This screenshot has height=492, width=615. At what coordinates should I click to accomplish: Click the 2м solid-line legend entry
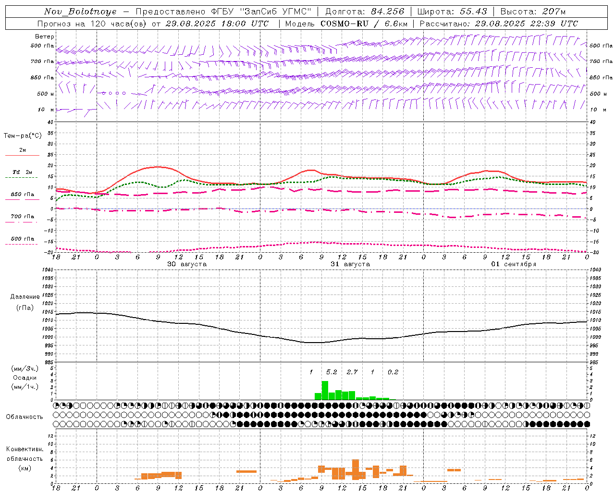coord(23,150)
